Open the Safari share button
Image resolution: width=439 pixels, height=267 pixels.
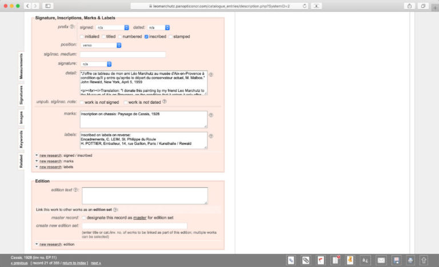409,6
